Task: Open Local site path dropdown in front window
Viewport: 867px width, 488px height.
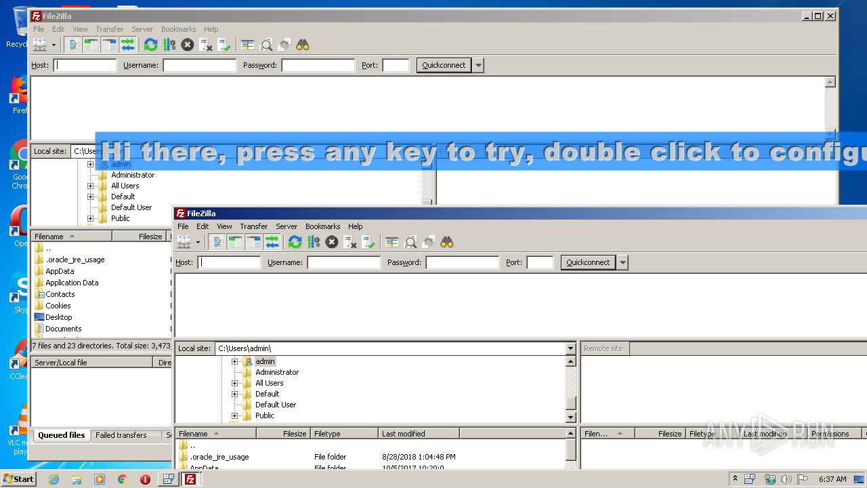Action: [x=570, y=348]
